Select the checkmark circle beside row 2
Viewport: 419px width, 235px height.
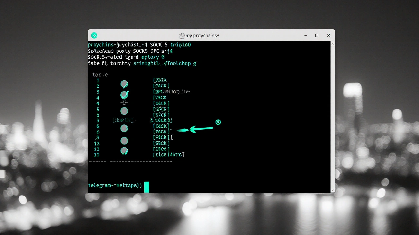click(x=124, y=85)
